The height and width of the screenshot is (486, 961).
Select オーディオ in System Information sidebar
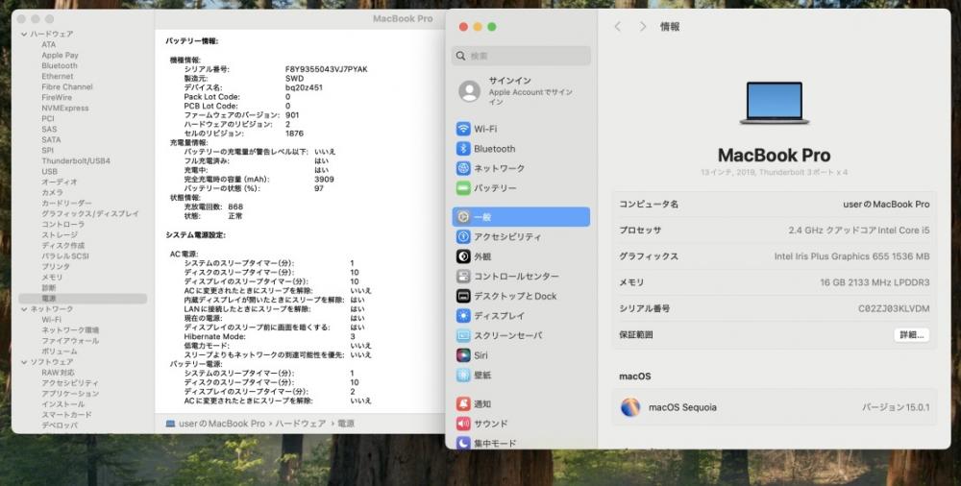pos(60,182)
